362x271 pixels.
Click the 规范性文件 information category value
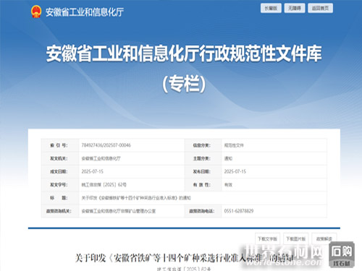click(x=234, y=145)
